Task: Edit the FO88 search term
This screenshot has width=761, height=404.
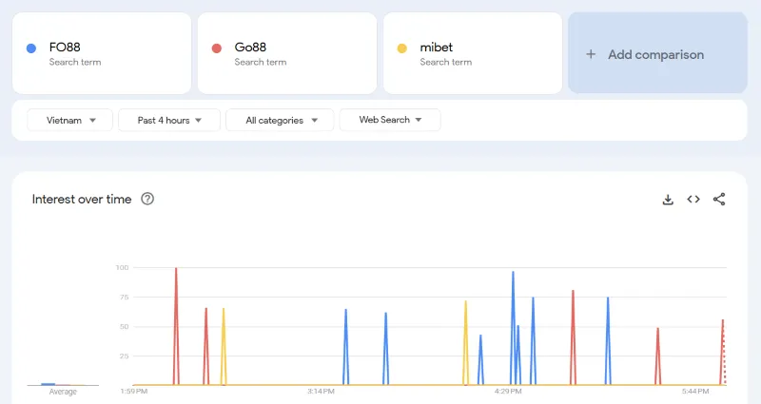Action: (65, 47)
